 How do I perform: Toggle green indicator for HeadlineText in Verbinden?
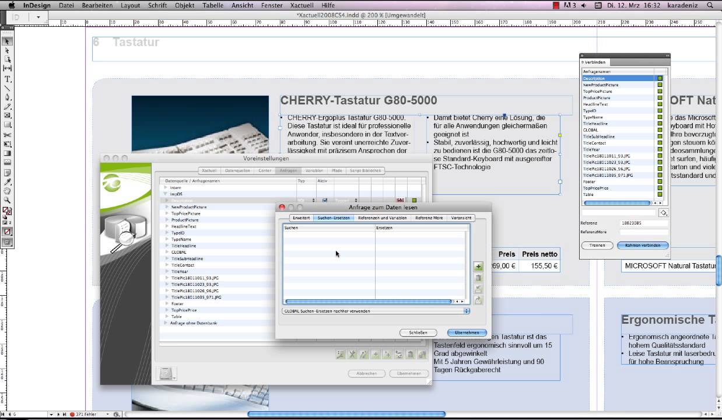click(660, 104)
